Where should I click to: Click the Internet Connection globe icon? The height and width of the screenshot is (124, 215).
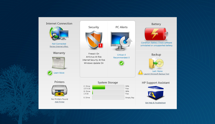point(59,34)
